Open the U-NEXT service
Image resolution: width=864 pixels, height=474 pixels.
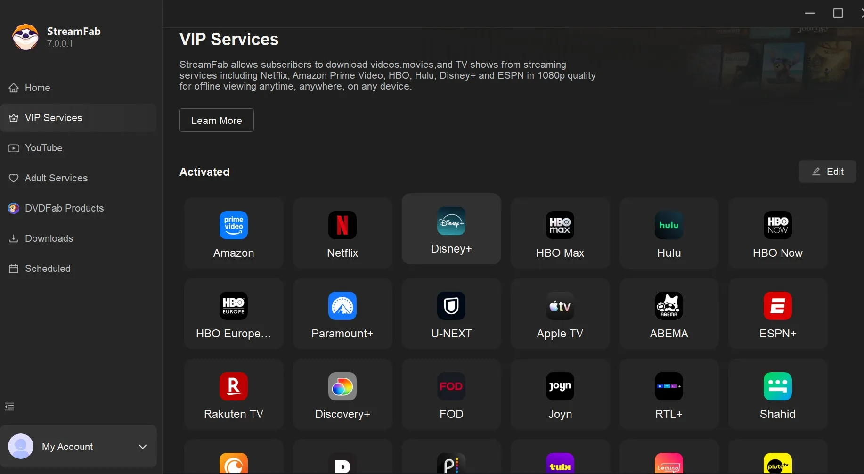point(451,314)
